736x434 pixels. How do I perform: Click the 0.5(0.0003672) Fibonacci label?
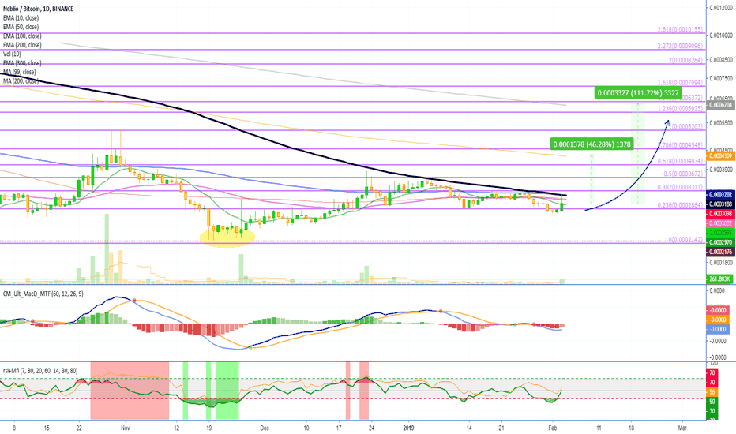pyautogui.click(x=683, y=174)
